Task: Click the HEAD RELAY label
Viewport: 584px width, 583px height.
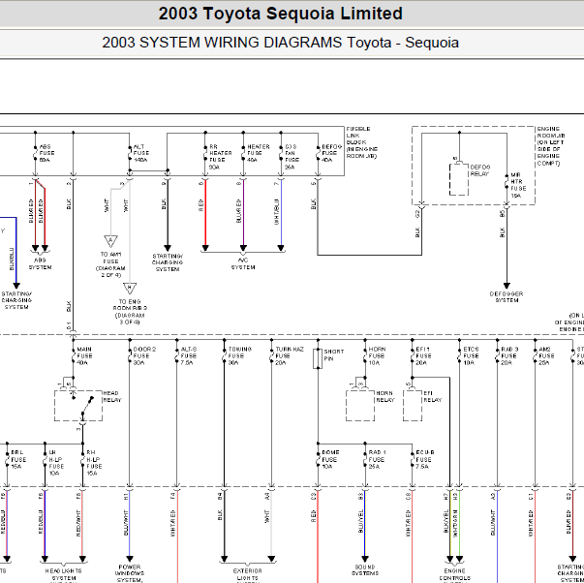Action: [x=112, y=396]
